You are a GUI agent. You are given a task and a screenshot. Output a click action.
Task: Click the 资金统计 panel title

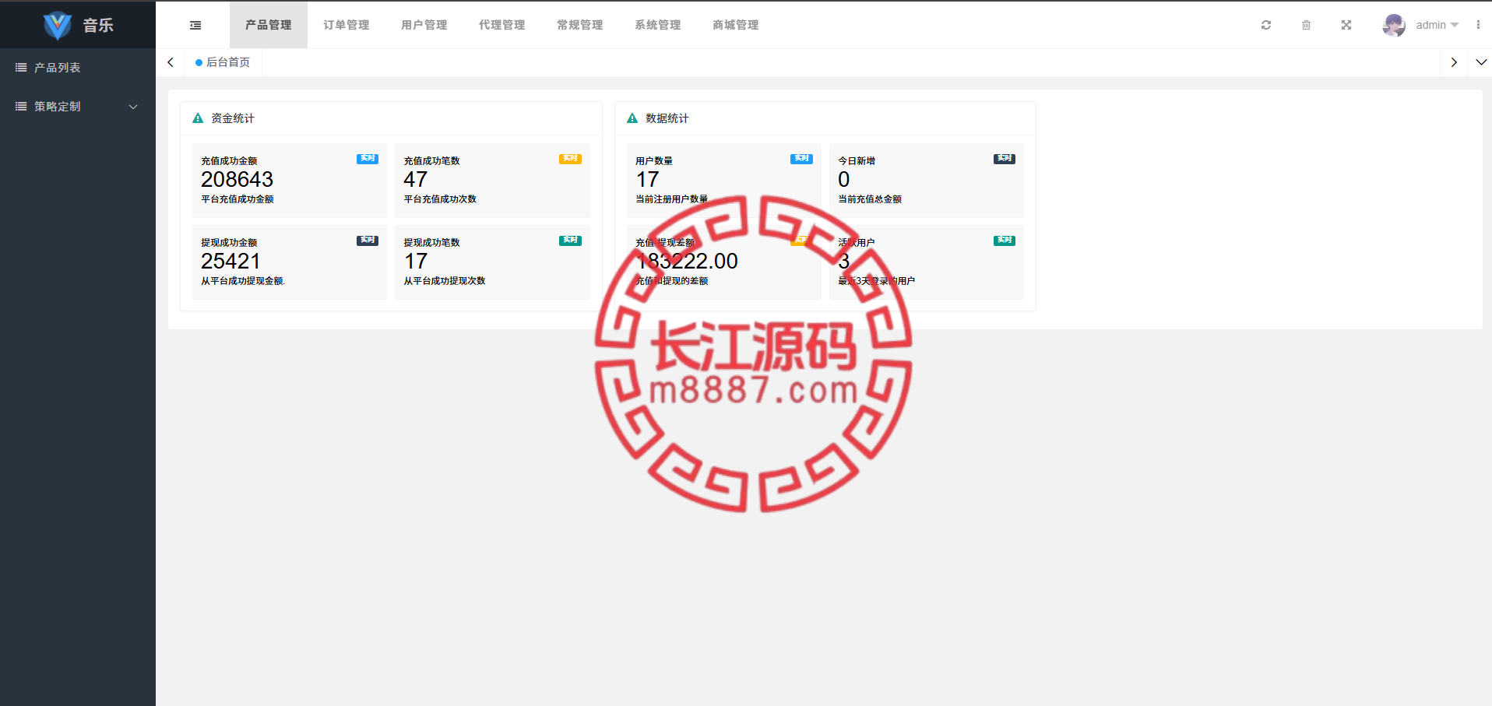(233, 118)
